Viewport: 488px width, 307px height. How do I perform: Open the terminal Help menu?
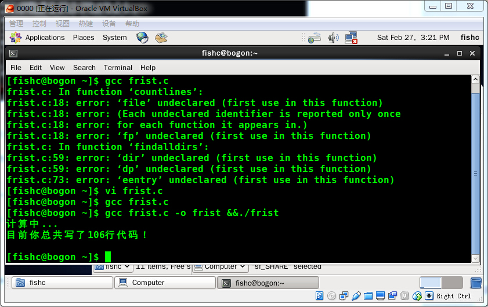coord(148,68)
